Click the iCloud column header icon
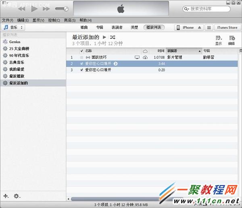The height and width of the screenshot is (208, 242). [145, 51]
